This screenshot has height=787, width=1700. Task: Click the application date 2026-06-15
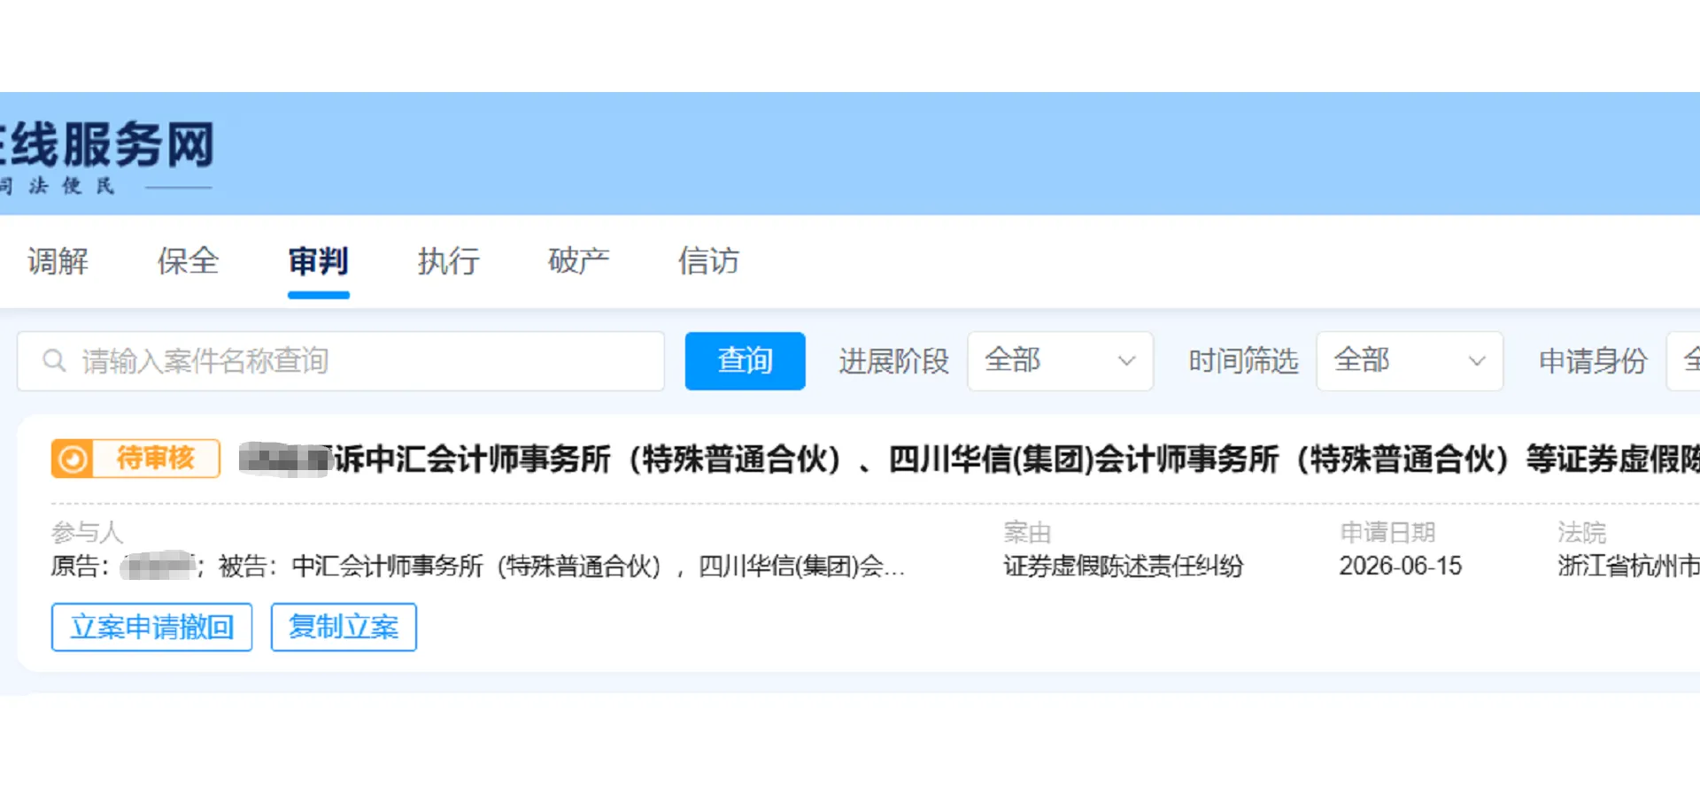click(1401, 567)
